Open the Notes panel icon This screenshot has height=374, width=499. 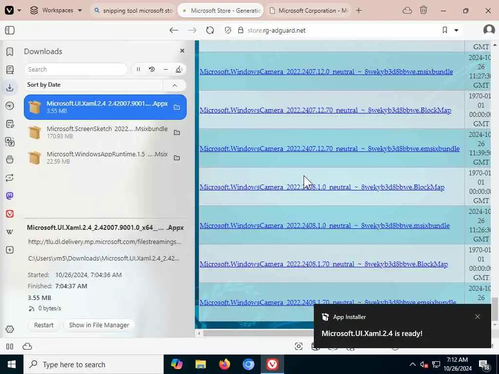pos(10,124)
